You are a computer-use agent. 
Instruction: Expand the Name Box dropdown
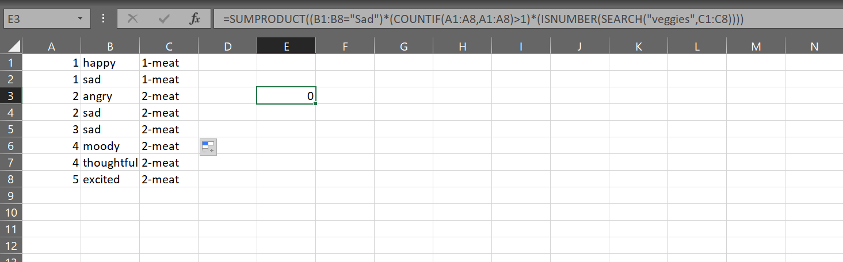[80, 19]
